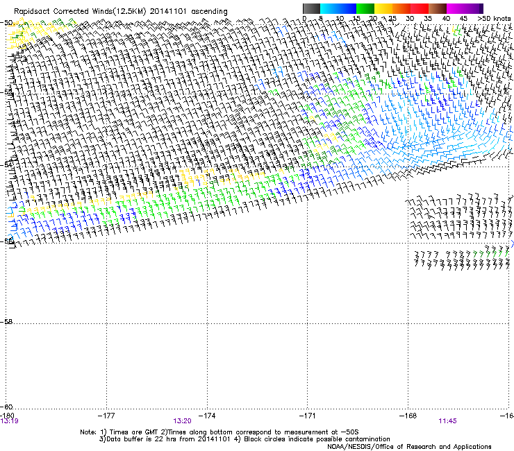Viewport: 514px width, 451px height.
Task: Click the legend label '45'
Action: [x=463, y=19]
